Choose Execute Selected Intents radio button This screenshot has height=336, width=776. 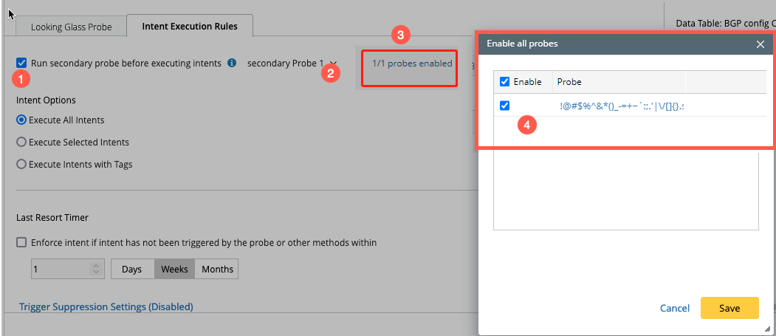click(x=21, y=142)
